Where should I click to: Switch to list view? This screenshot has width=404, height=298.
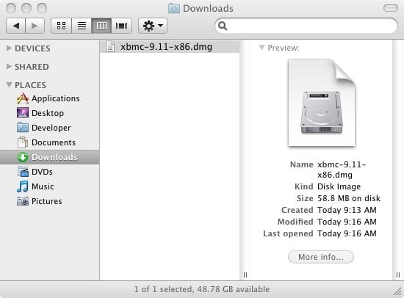[x=82, y=26]
